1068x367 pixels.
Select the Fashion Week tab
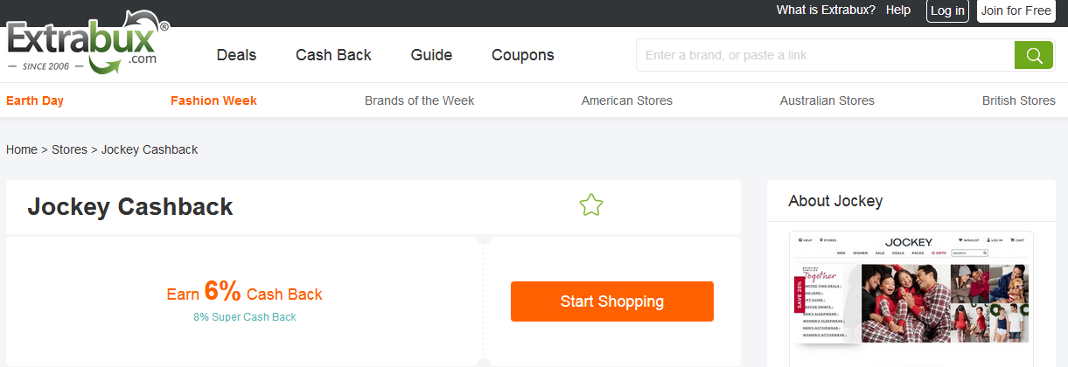coord(213,100)
